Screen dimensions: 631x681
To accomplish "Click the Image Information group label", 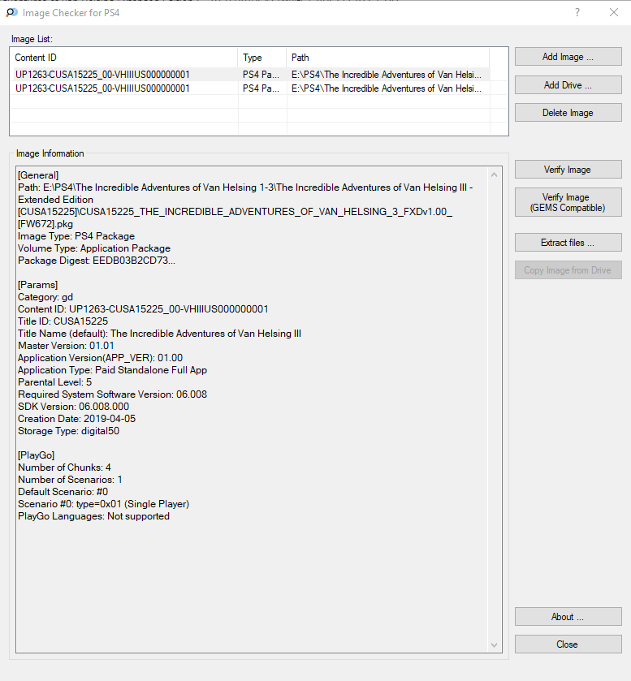I will pos(50,153).
